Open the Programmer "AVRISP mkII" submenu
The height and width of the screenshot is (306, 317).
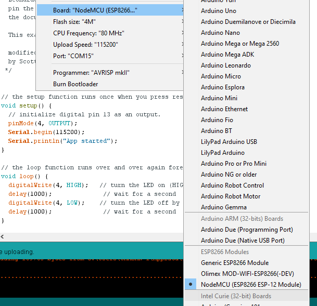[110, 72]
